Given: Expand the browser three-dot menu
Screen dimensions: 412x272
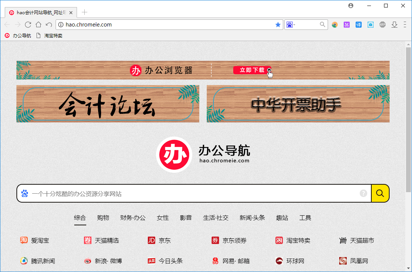Looking at the screenshot, I should coord(405,25).
